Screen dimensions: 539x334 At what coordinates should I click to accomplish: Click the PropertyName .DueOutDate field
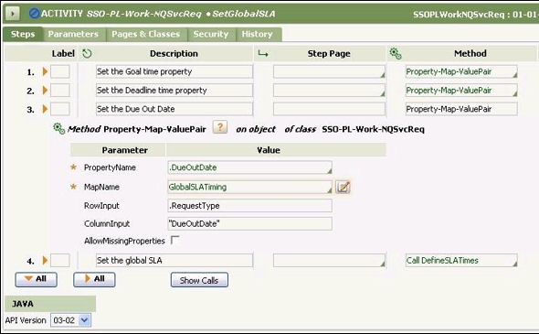point(250,167)
